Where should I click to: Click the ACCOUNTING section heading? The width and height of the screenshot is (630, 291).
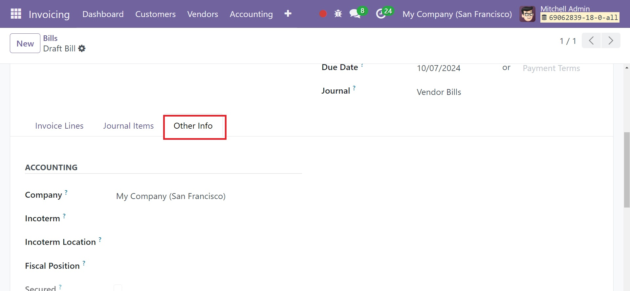click(x=51, y=167)
